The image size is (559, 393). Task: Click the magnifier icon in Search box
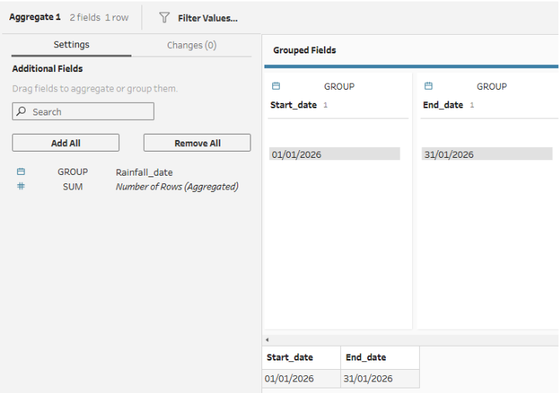click(x=21, y=112)
